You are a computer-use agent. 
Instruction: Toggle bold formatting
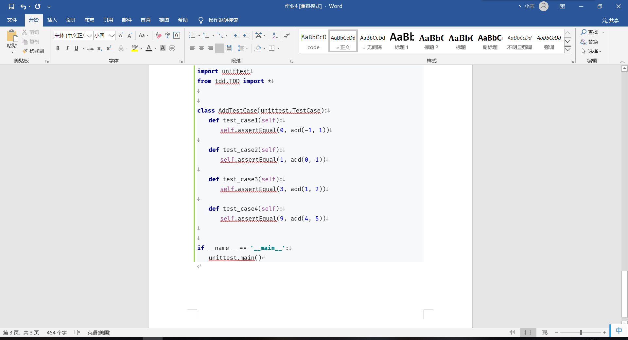pyautogui.click(x=58, y=48)
